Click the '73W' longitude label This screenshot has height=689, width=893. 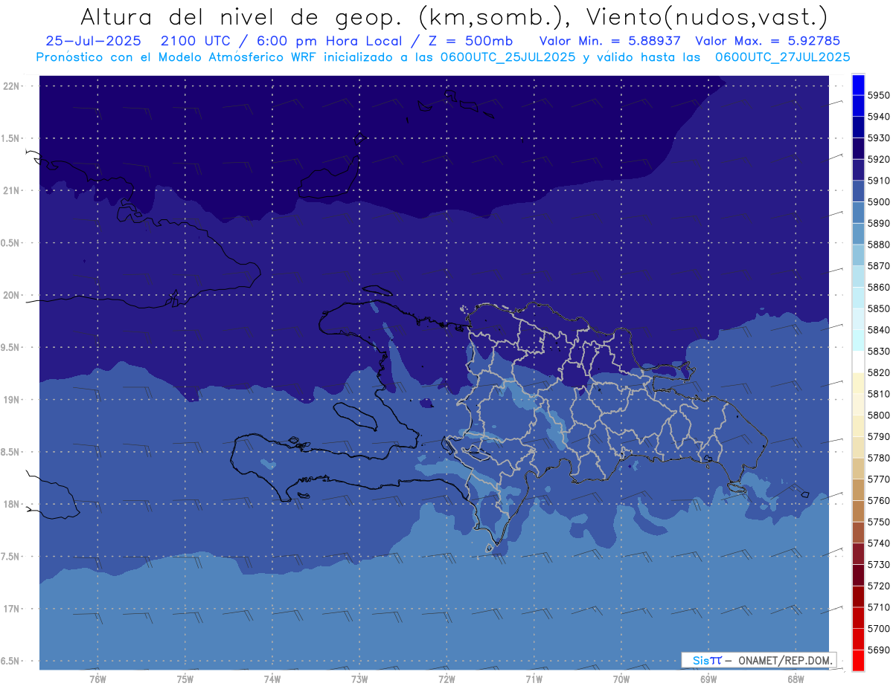(359, 679)
